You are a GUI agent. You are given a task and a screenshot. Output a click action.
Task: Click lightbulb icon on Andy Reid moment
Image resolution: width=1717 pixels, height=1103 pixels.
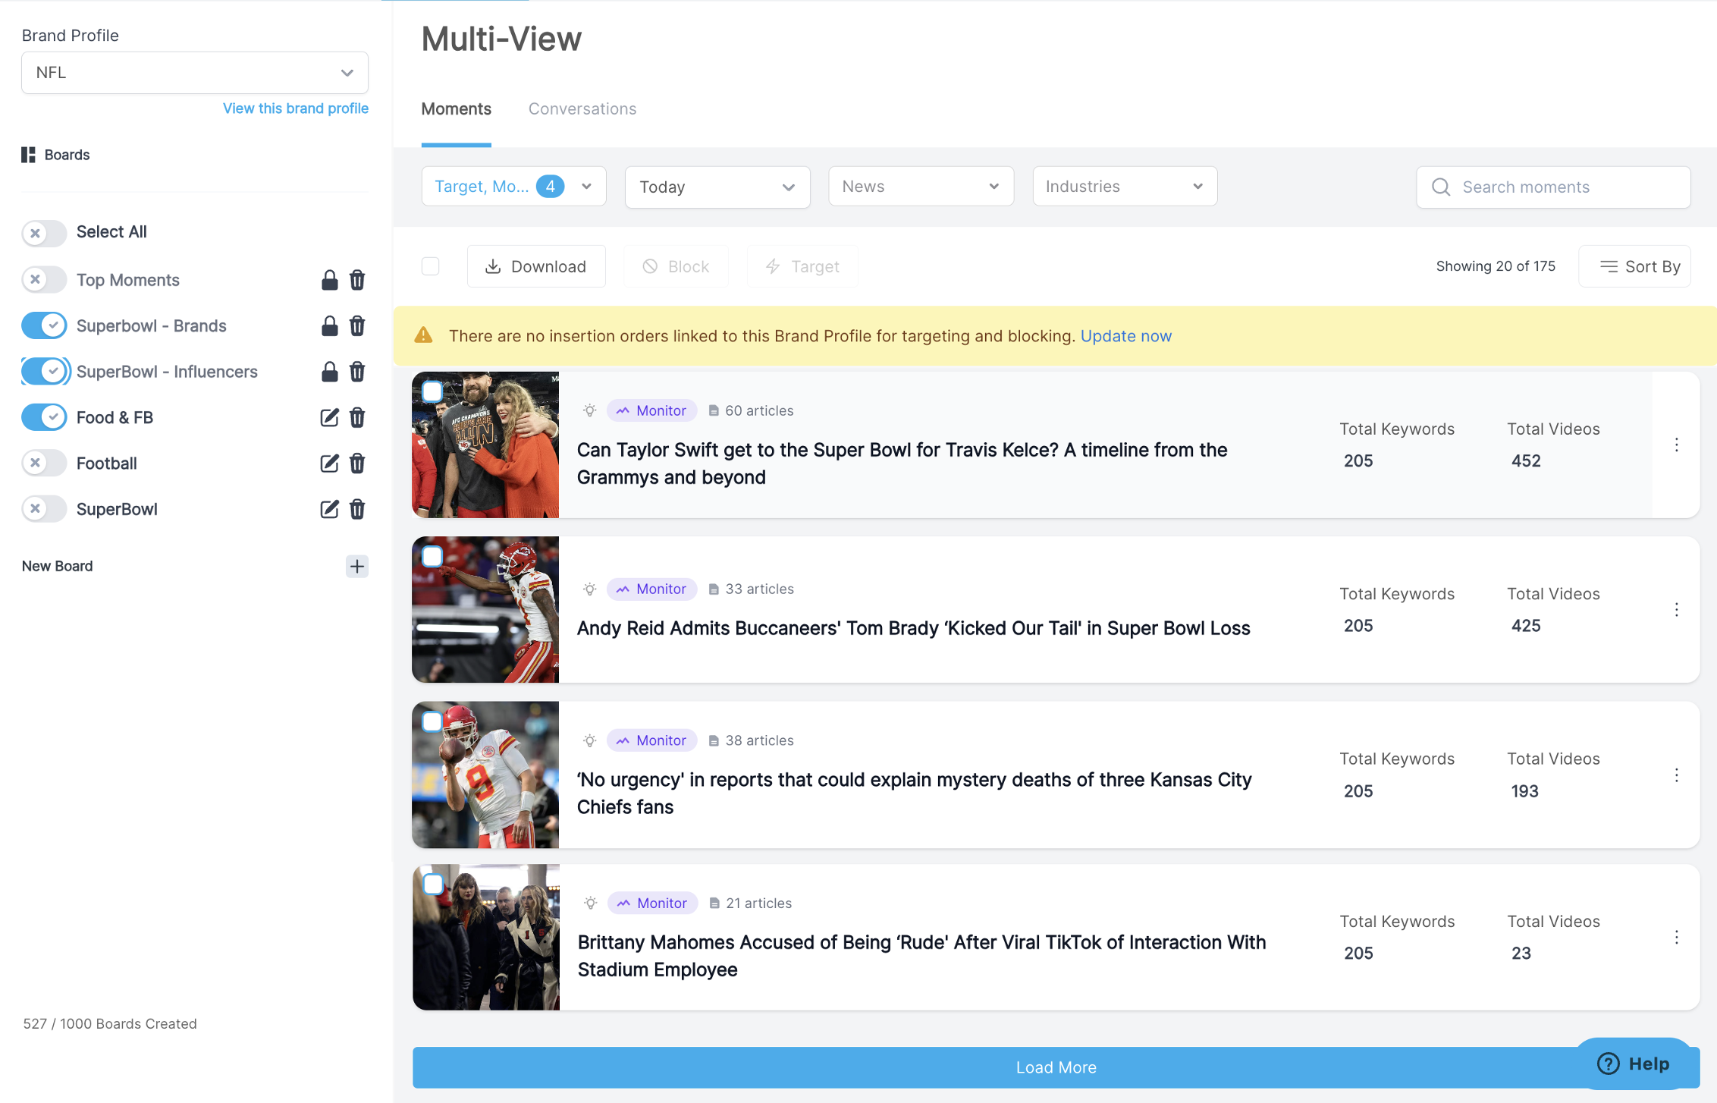589,589
